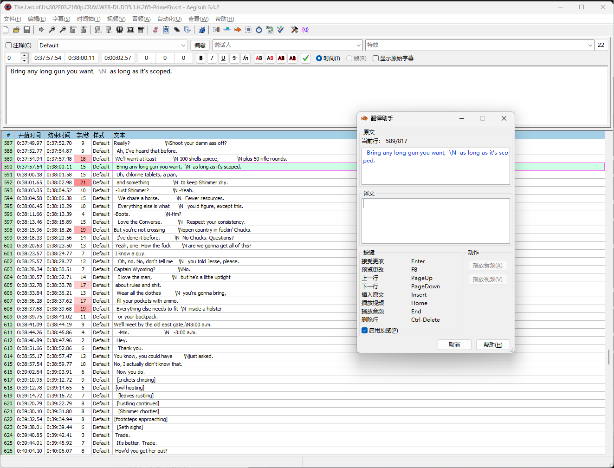The width and height of the screenshot is (614, 468).
Task: Open the 自动化 menu
Action: 169,19
